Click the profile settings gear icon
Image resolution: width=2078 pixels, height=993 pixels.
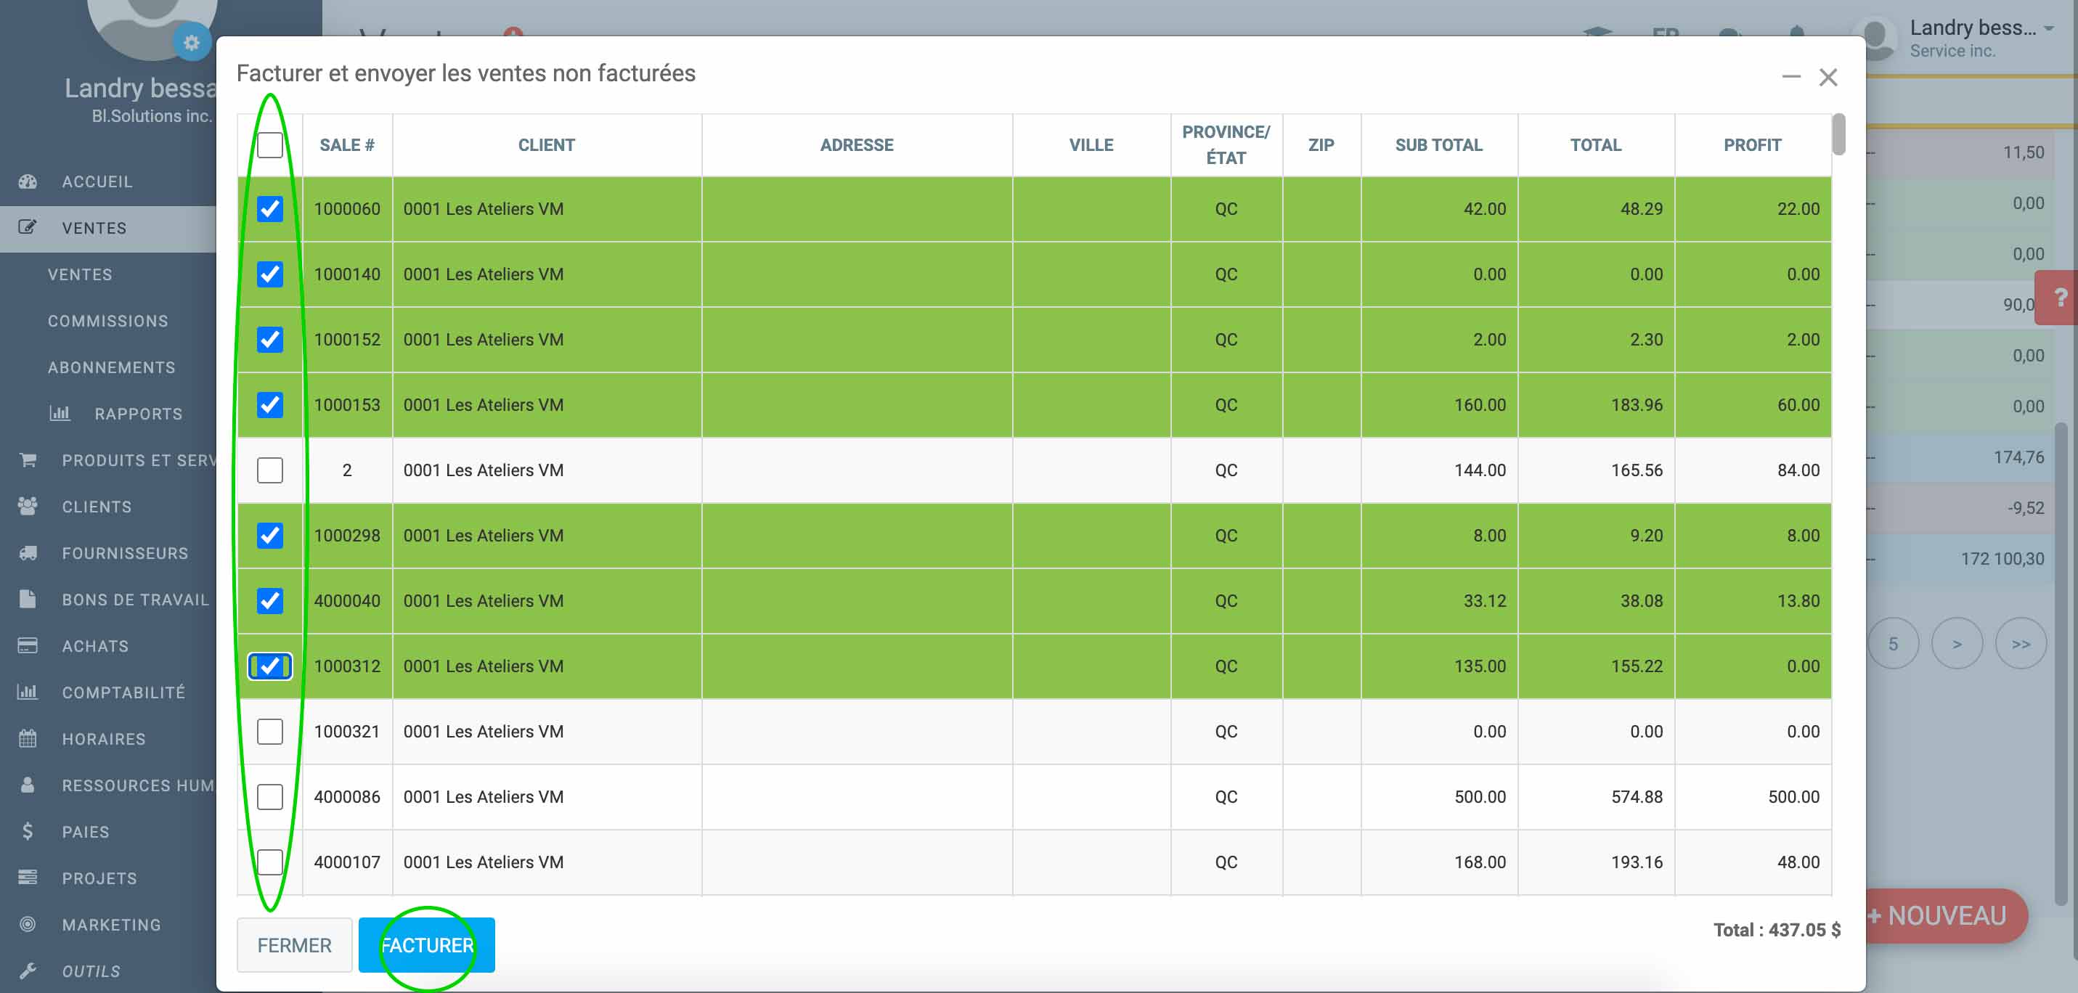coord(191,43)
